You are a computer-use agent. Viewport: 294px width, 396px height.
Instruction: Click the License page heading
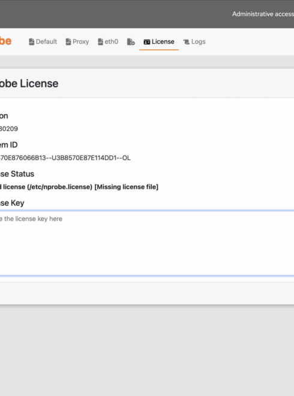coord(29,83)
